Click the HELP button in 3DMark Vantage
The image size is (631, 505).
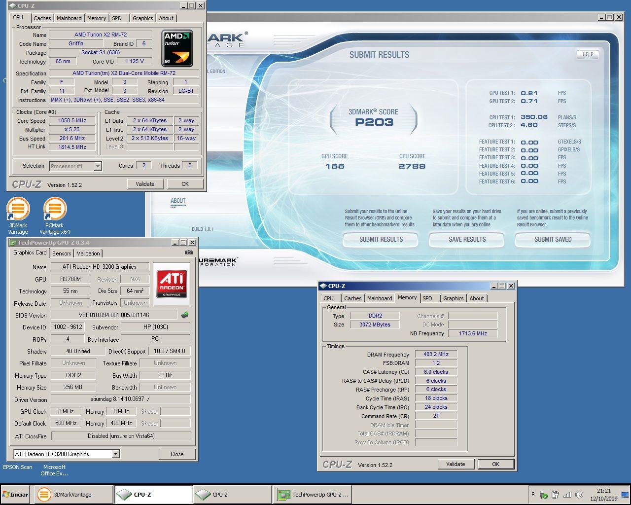[588, 55]
